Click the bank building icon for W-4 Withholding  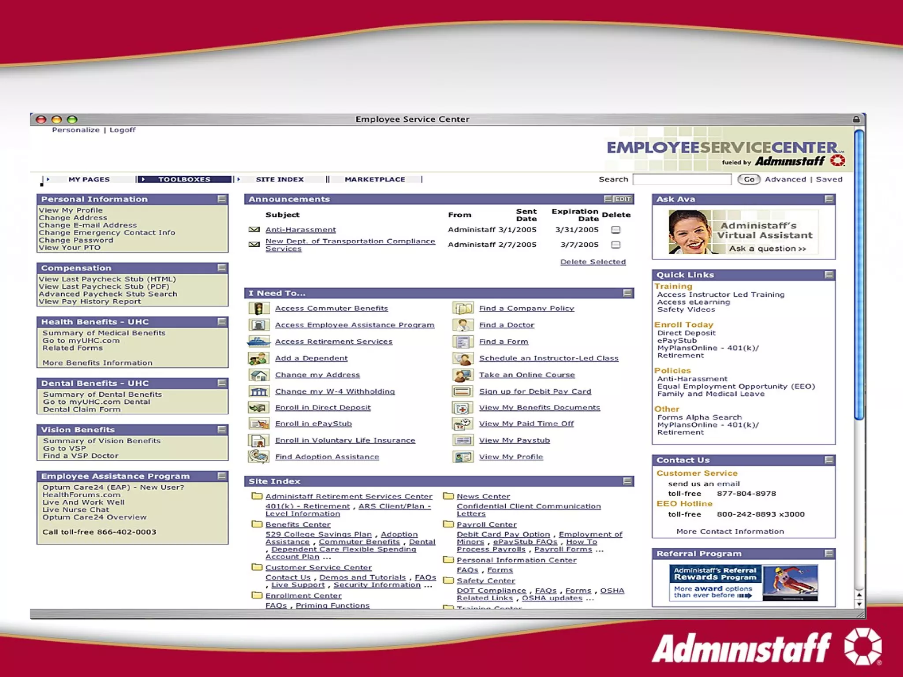tap(259, 391)
